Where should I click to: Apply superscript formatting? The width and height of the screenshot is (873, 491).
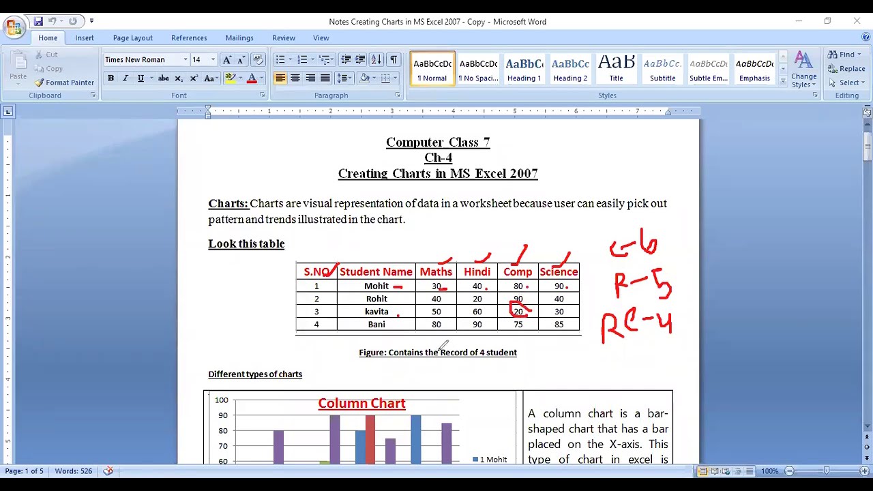pyautogui.click(x=194, y=78)
